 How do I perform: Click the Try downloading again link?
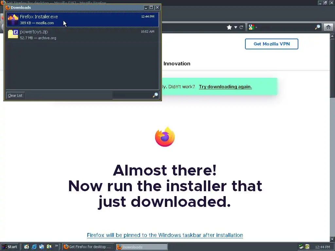pos(225,87)
